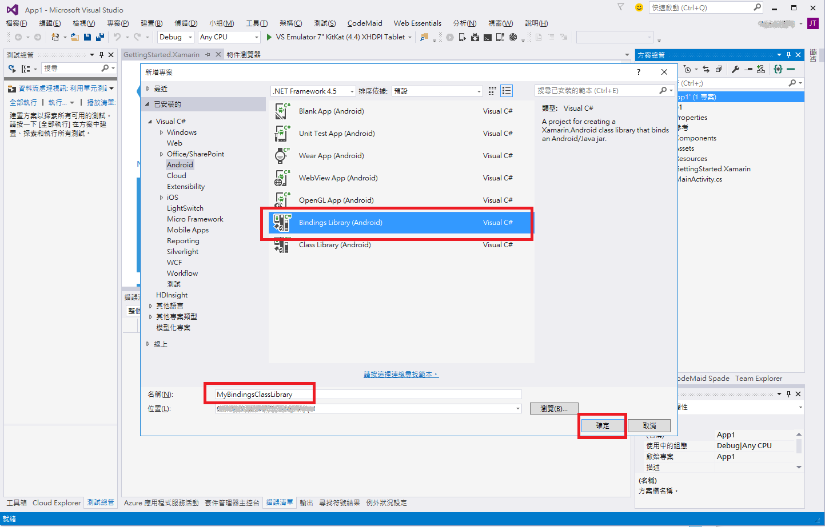Select the Class Library (Android) template
The image size is (825, 527).
[x=401, y=245]
